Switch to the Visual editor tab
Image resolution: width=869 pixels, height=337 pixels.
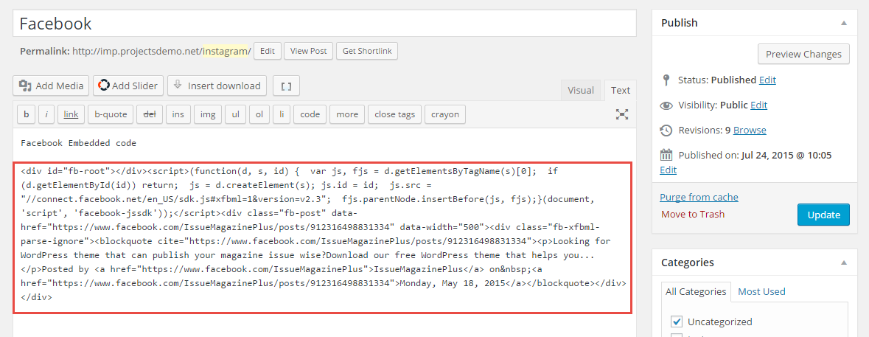[580, 90]
